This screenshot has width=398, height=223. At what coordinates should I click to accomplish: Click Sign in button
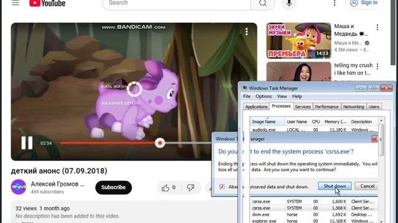coord(364,3)
